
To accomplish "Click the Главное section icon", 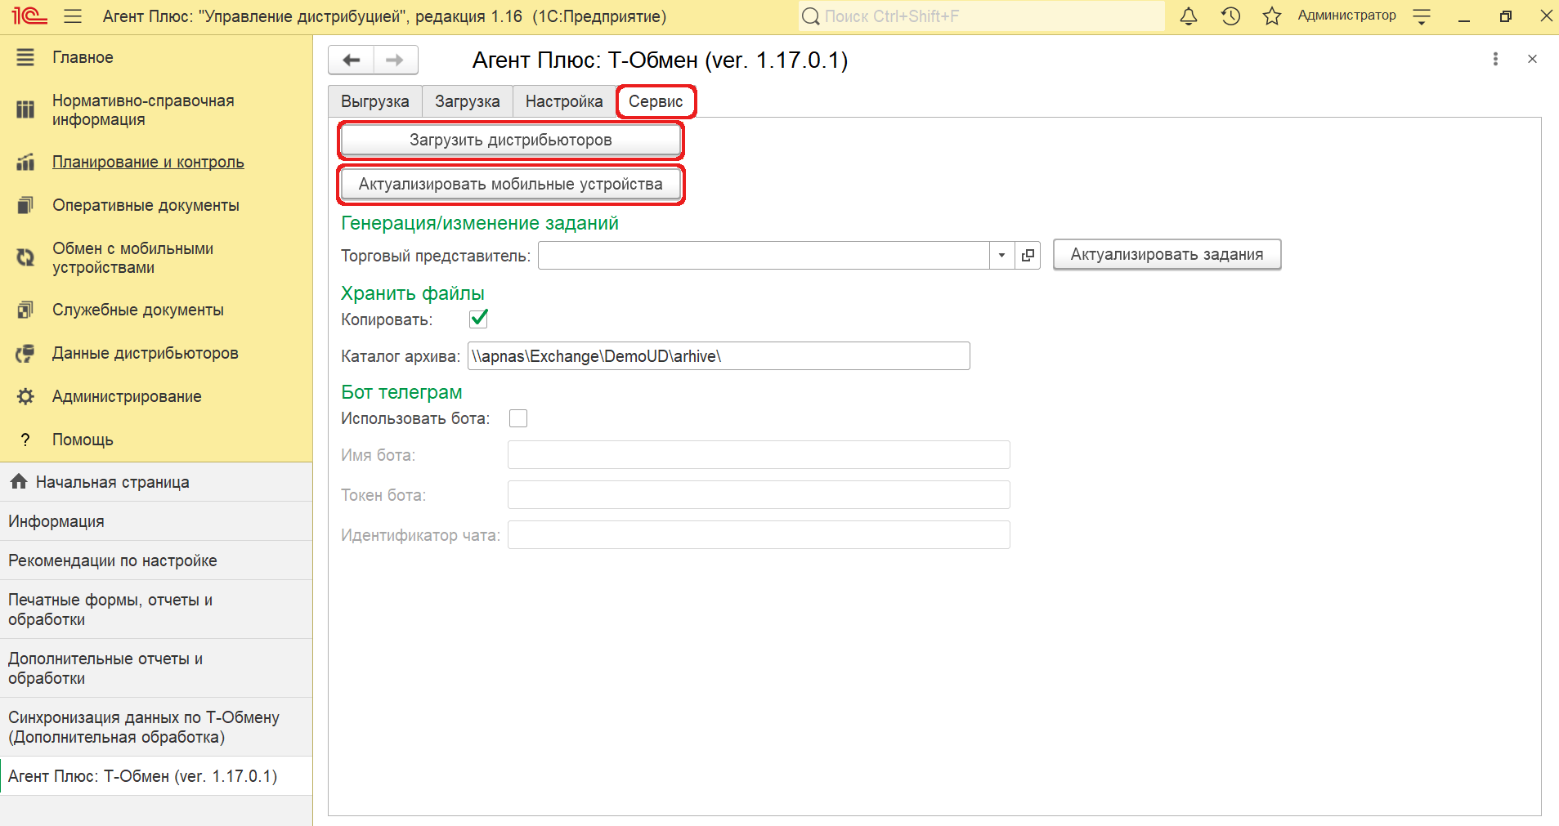I will point(25,57).
